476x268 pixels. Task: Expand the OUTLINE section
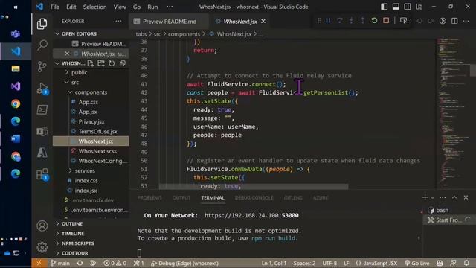72,223
